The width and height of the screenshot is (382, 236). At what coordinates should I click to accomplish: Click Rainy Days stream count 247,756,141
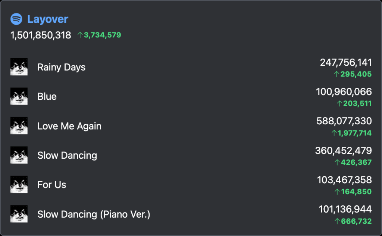coord(346,62)
